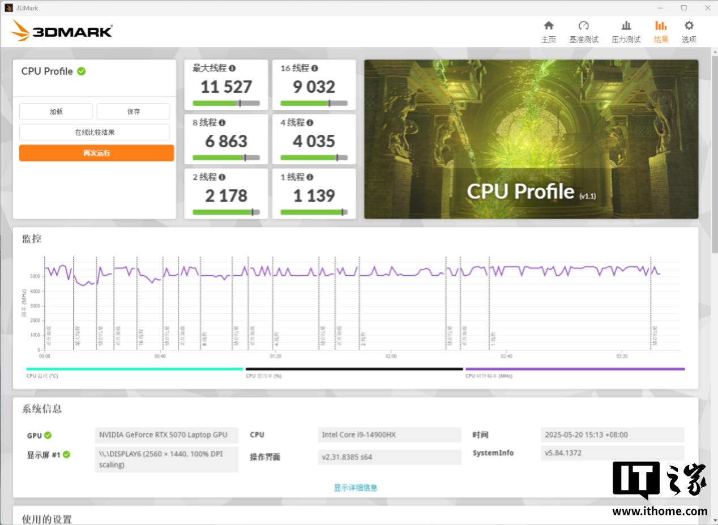The width and height of the screenshot is (718, 525).
Task: Open the Benchmarks (基准测试) gauge icon
Action: pos(583,26)
